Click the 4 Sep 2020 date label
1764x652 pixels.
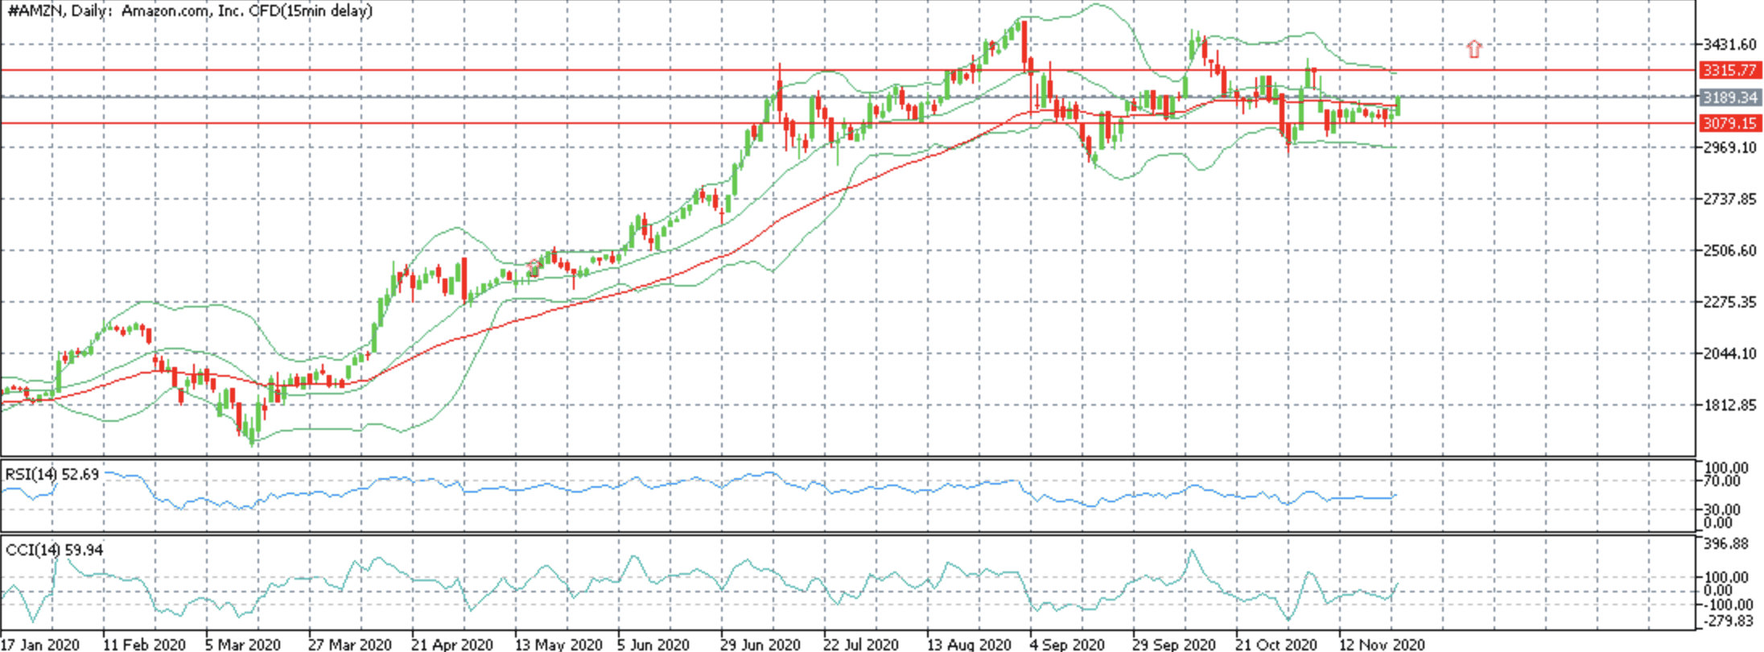pyautogui.click(x=1067, y=644)
